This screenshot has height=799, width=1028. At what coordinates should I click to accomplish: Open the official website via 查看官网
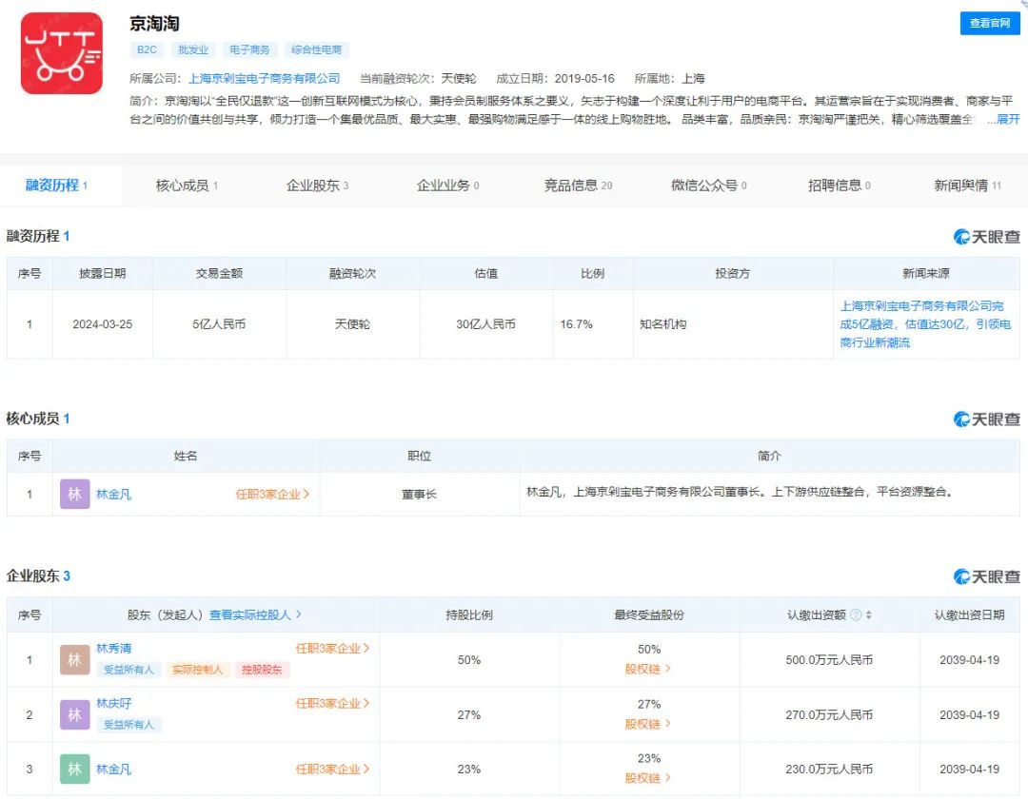990,23
